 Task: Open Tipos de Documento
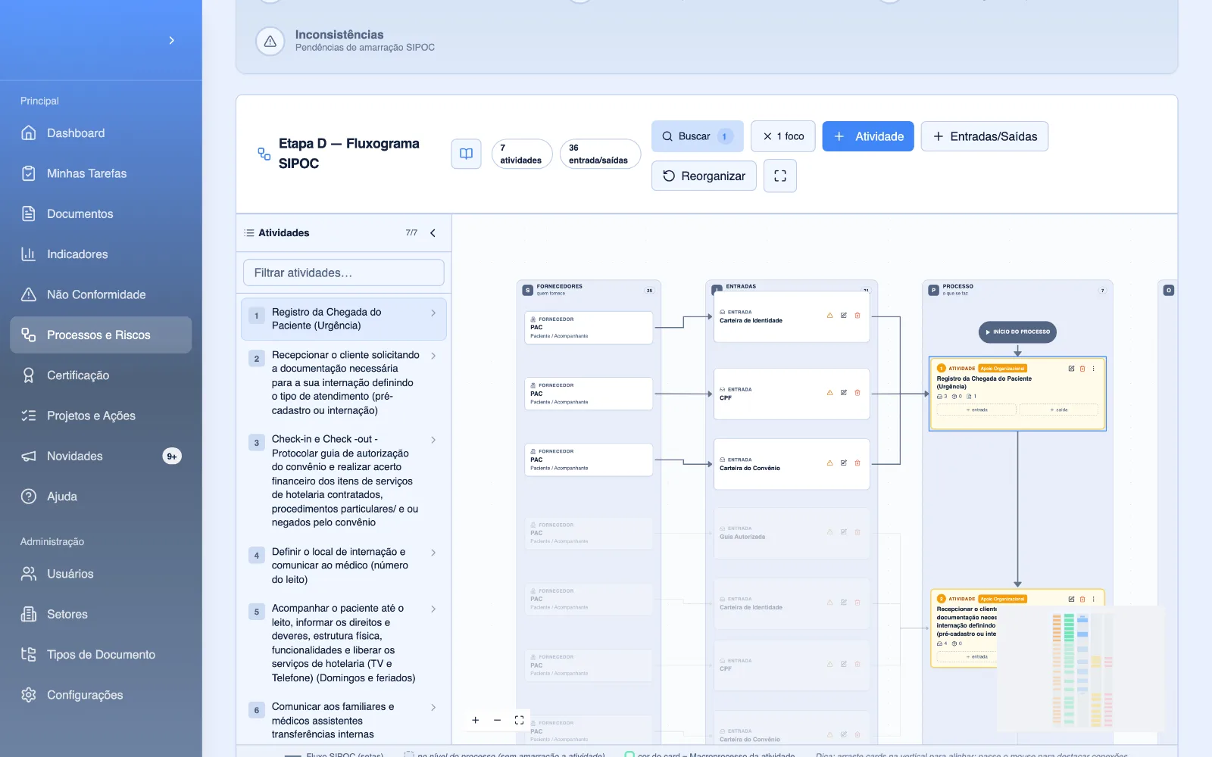click(101, 655)
